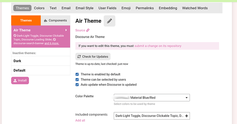Click the Air Theme heading title
Screen dimensions: 237x124
tap(88, 21)
